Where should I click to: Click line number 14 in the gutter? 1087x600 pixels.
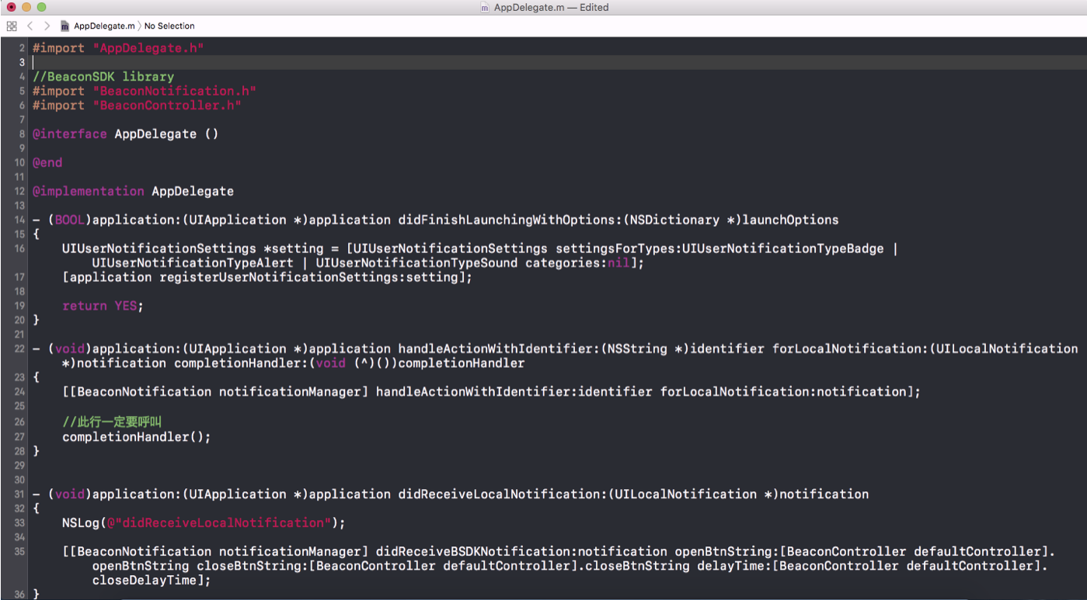pyautogui.click(x=19, y=220)
